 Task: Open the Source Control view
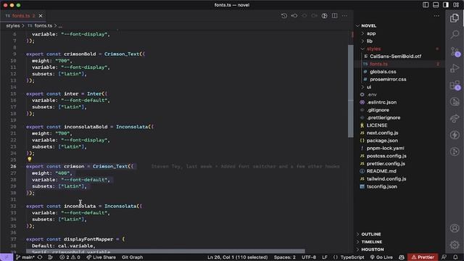(x=455, y=51)
